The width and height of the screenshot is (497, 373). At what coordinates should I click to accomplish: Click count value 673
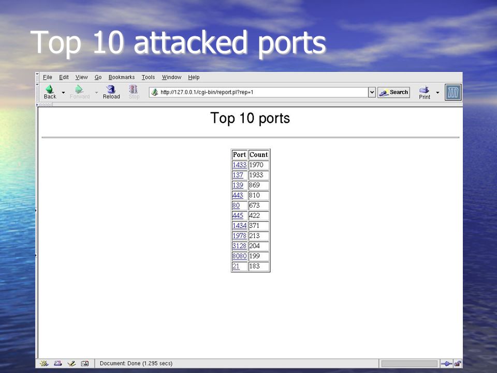(x=255, y=206)
